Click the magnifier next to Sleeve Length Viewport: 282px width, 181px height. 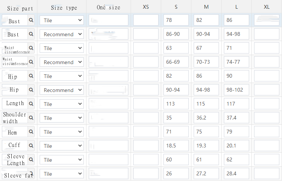coord(31,160)
